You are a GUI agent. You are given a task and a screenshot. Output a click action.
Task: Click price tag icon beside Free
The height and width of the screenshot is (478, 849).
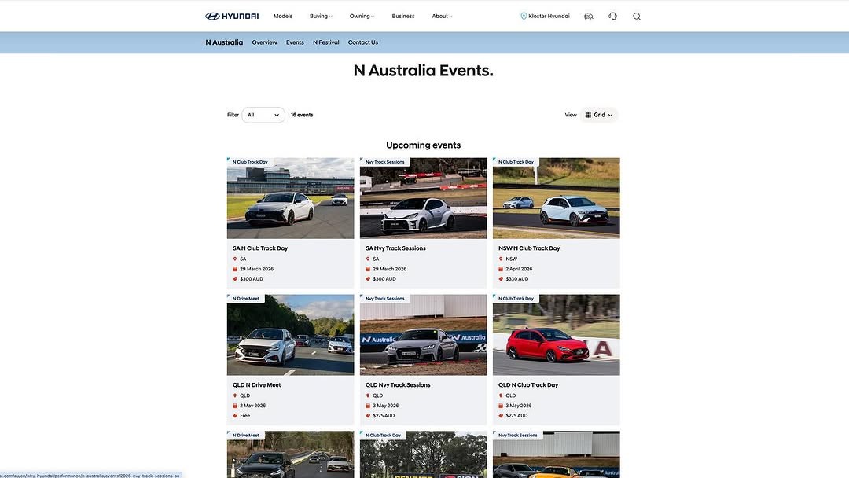click(235, 416)
